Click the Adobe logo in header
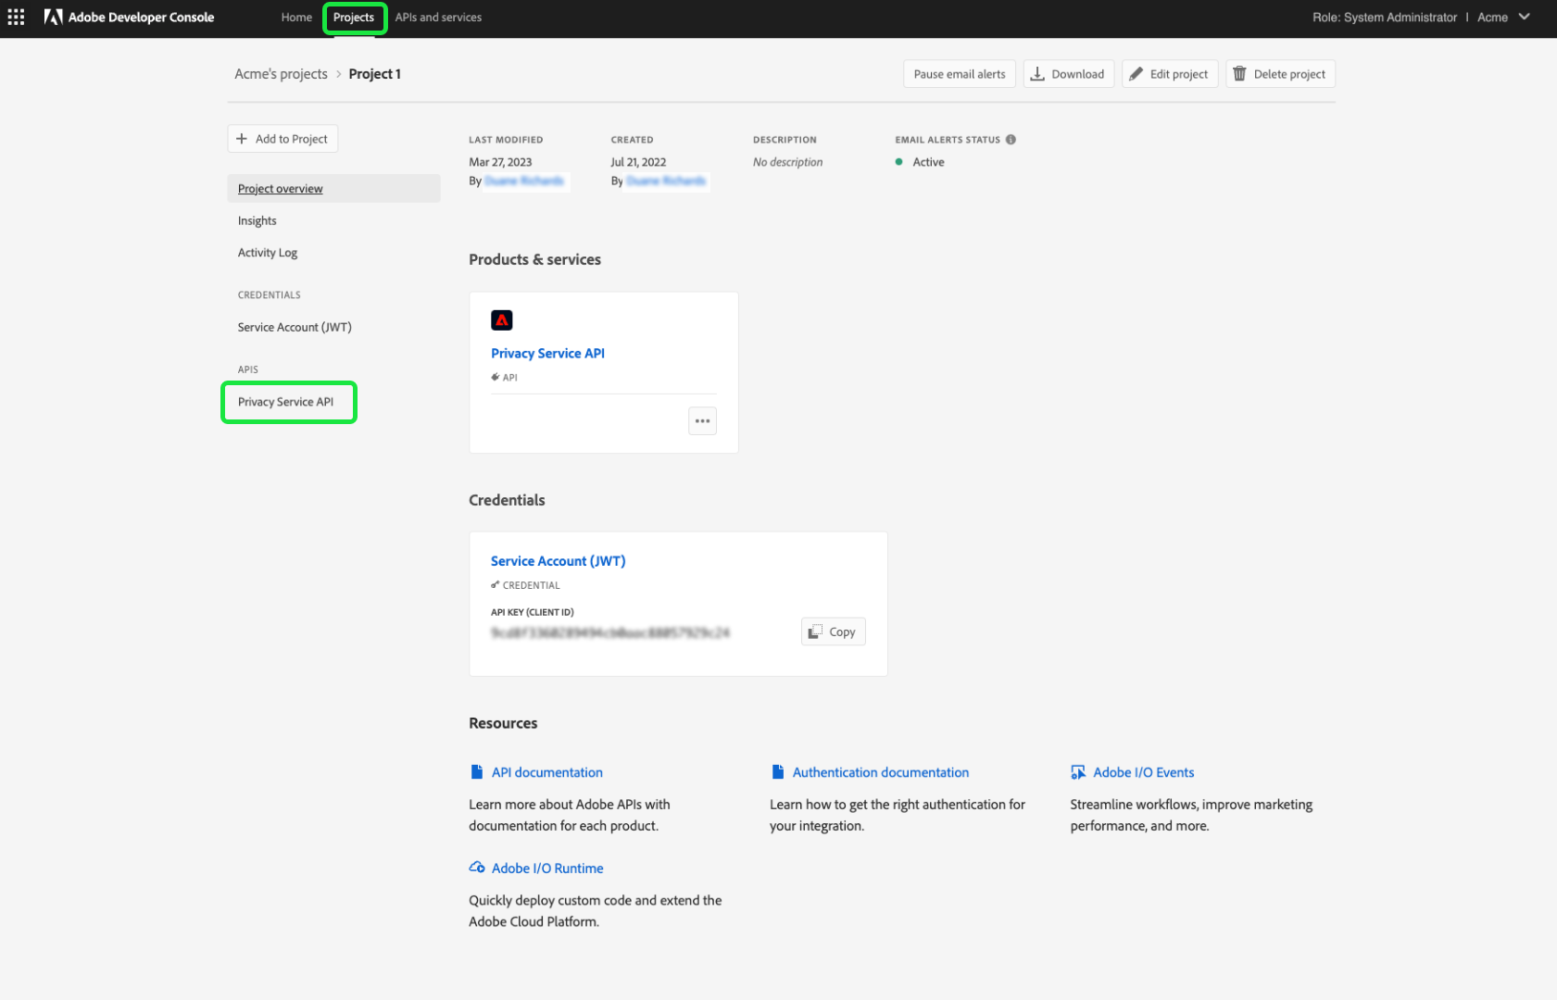This screenshot has width=1557, height=1000. [x=53, y=18]
